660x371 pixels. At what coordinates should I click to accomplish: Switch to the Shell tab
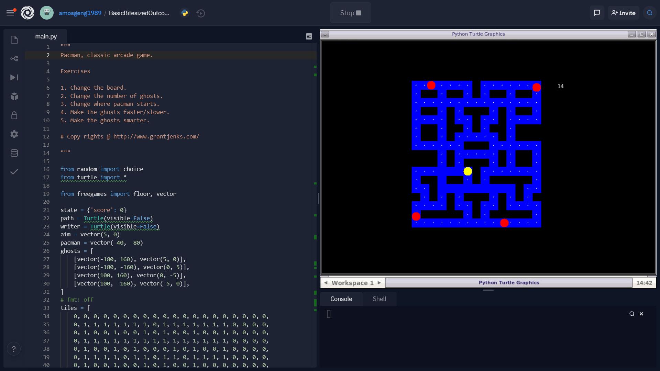pyautogui.click(x=379, y=299)
